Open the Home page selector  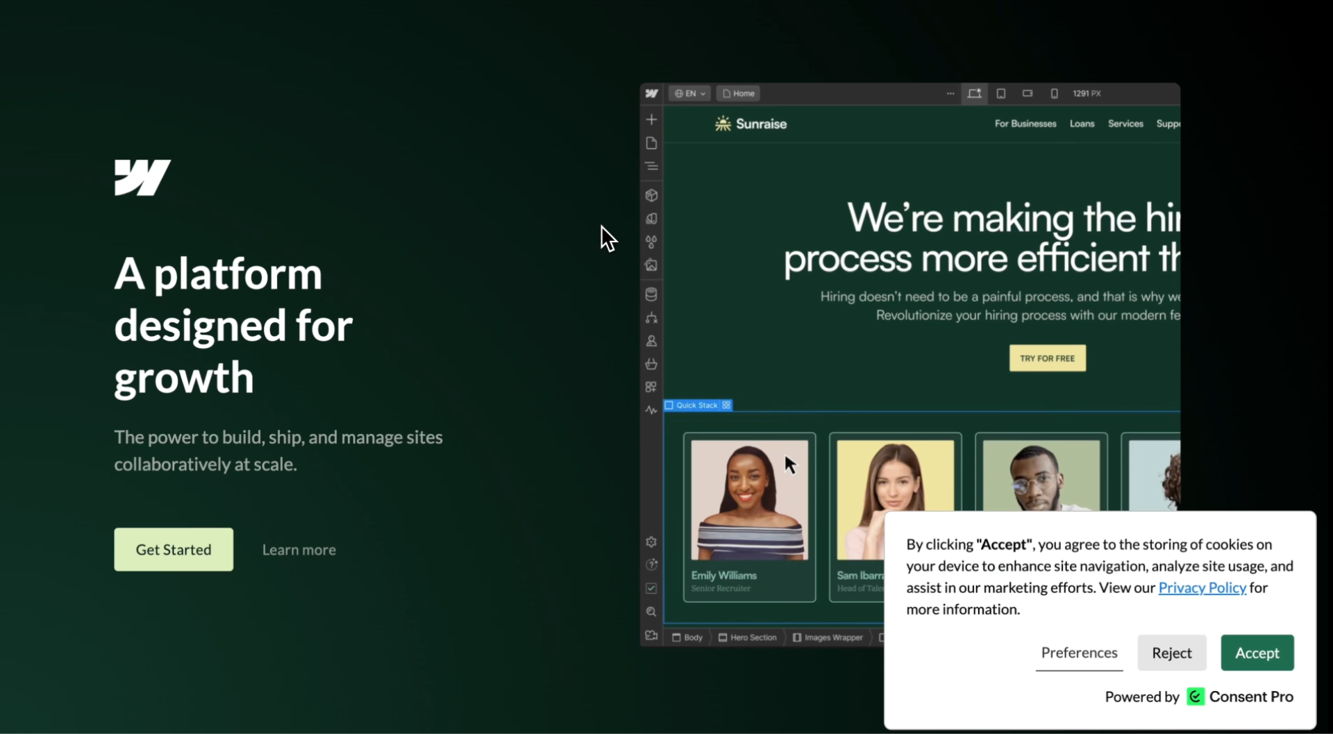[x=737, y=93]
